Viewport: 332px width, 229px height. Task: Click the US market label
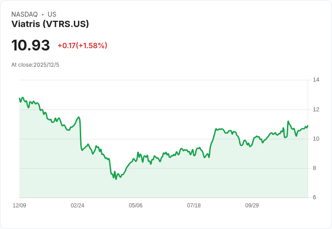52,14
